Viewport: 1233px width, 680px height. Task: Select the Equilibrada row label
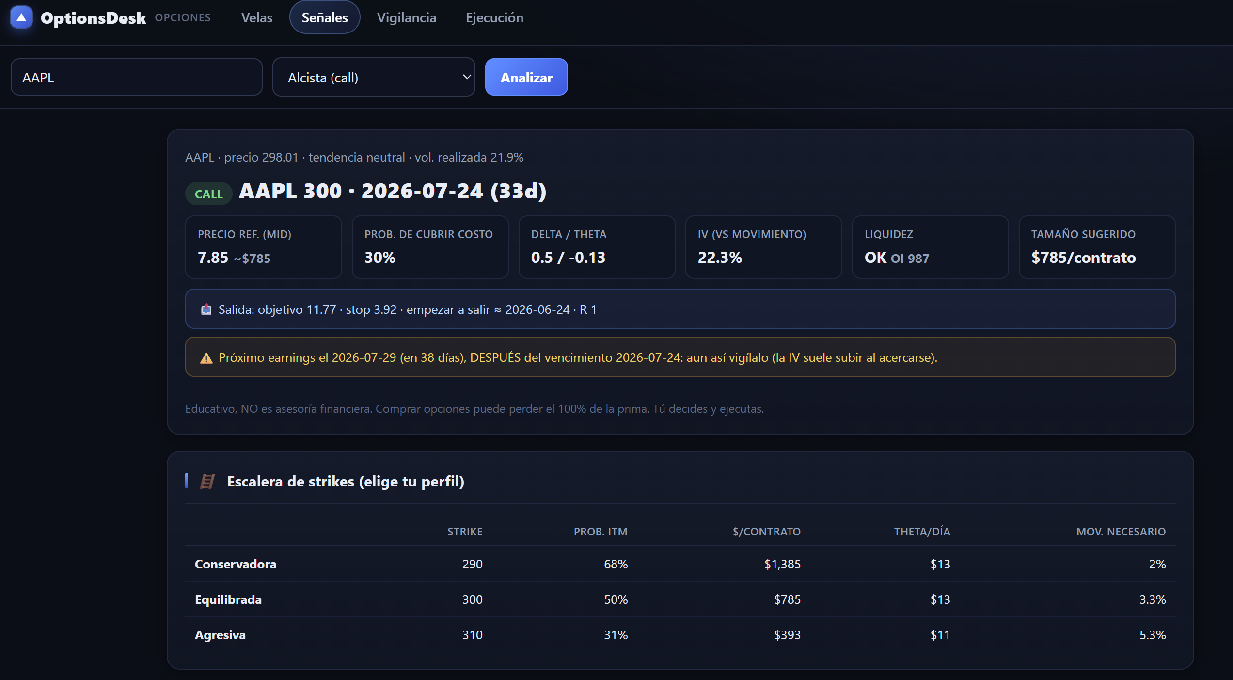(x=228, y=599)
